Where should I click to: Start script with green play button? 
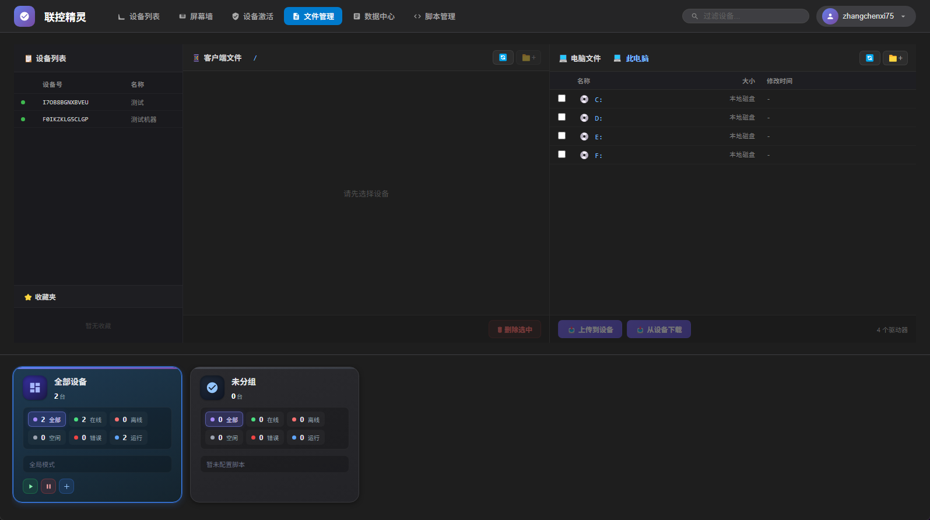coord(30,486)
